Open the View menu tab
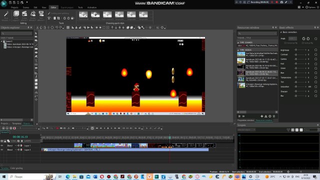This screenshot has height=180, width=320. tap(44, 7)
